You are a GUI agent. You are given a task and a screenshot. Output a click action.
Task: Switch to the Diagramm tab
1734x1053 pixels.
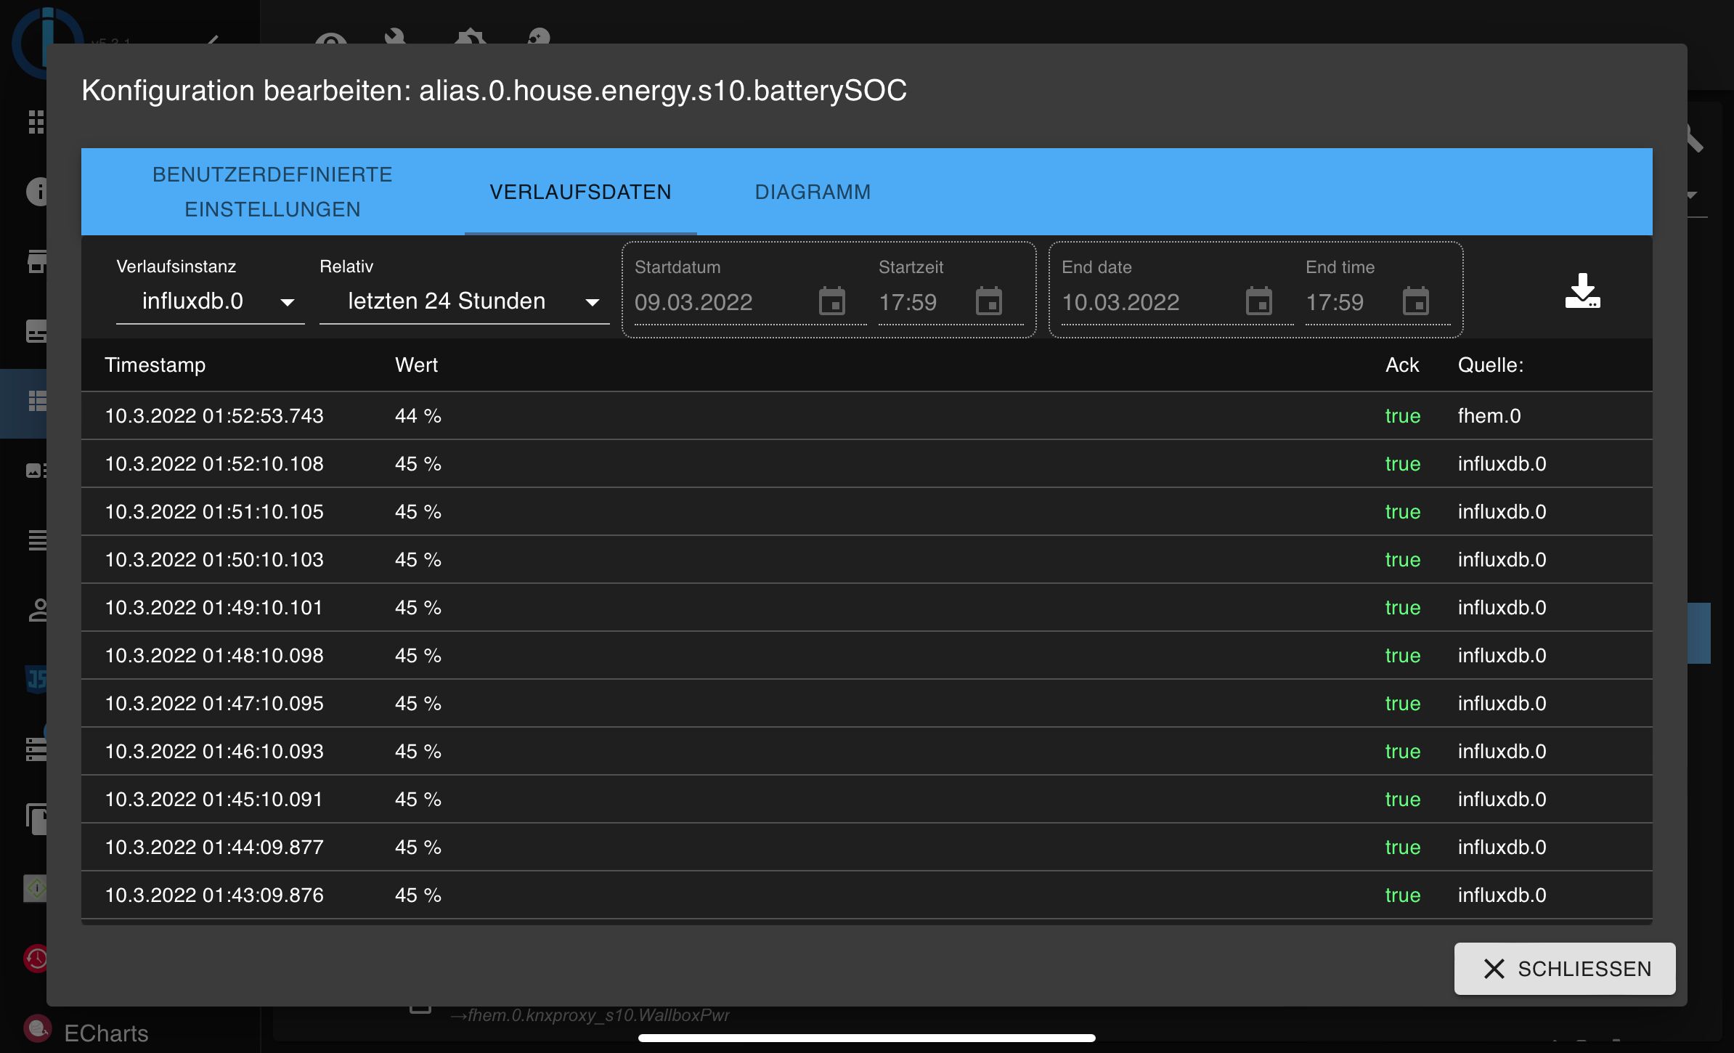(x=813, y=192)
